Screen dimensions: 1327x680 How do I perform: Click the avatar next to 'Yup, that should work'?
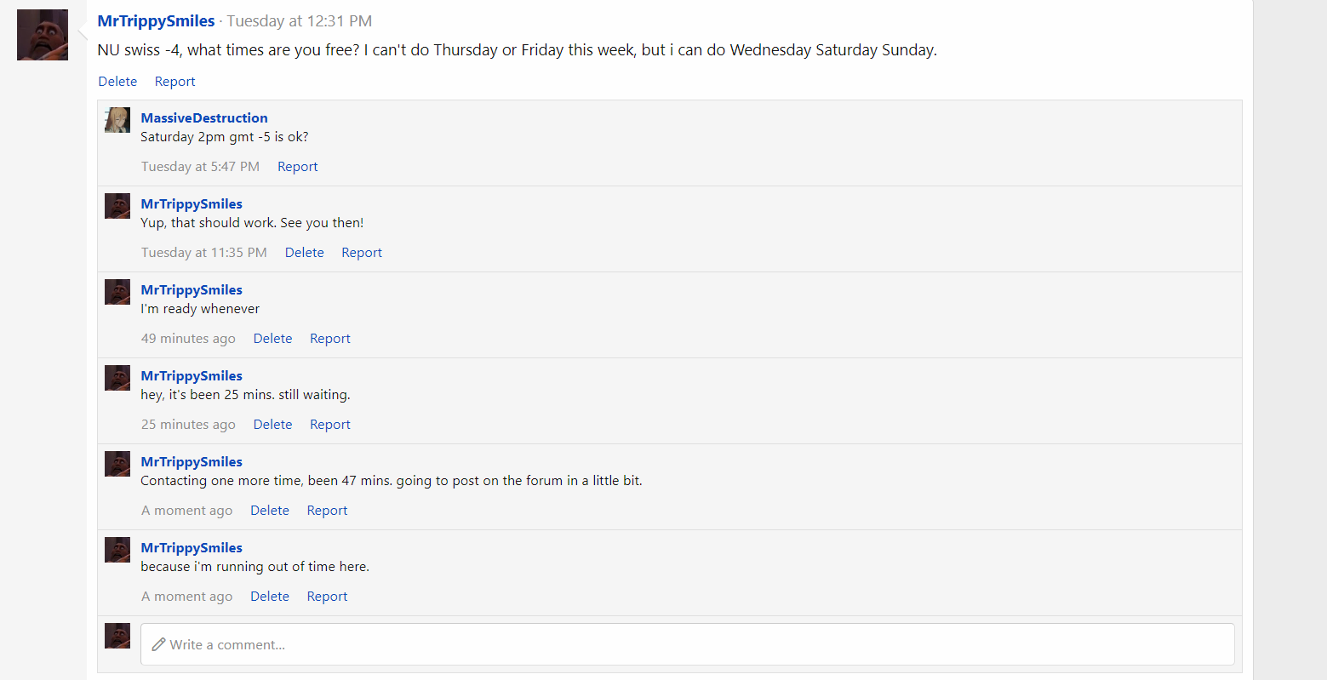[x=117, y=206]
